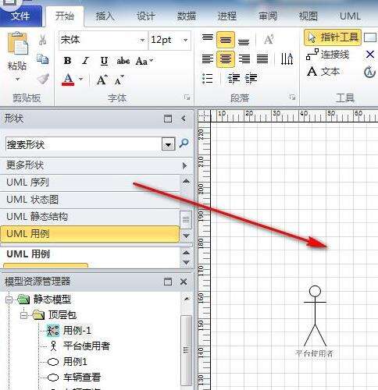Select the actor shape on canvas
Viewport: 378px width, 390px height.
(315, 317)
